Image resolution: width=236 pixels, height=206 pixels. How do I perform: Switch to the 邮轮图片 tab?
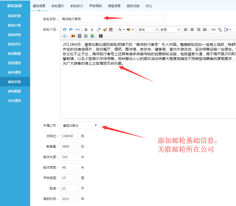57,6
